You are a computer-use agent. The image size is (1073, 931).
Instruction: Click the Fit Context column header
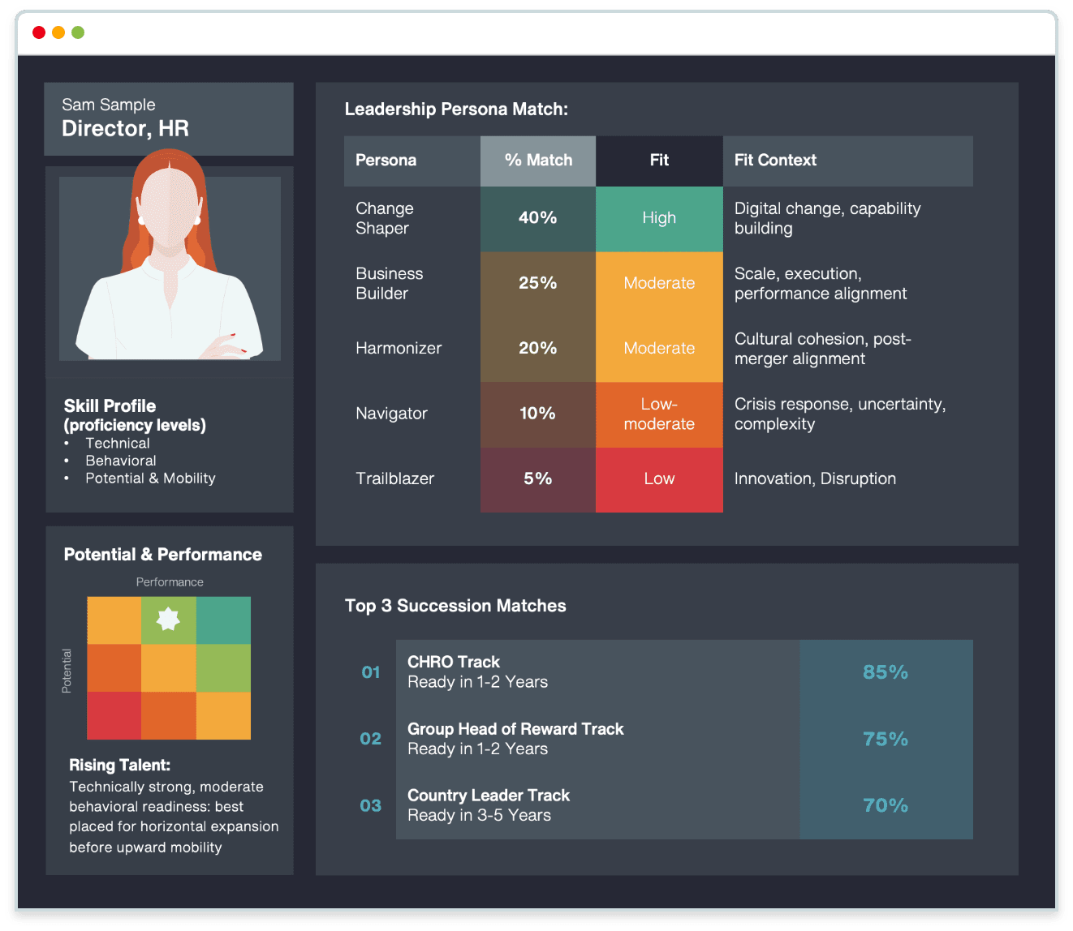tap(775, 160)
